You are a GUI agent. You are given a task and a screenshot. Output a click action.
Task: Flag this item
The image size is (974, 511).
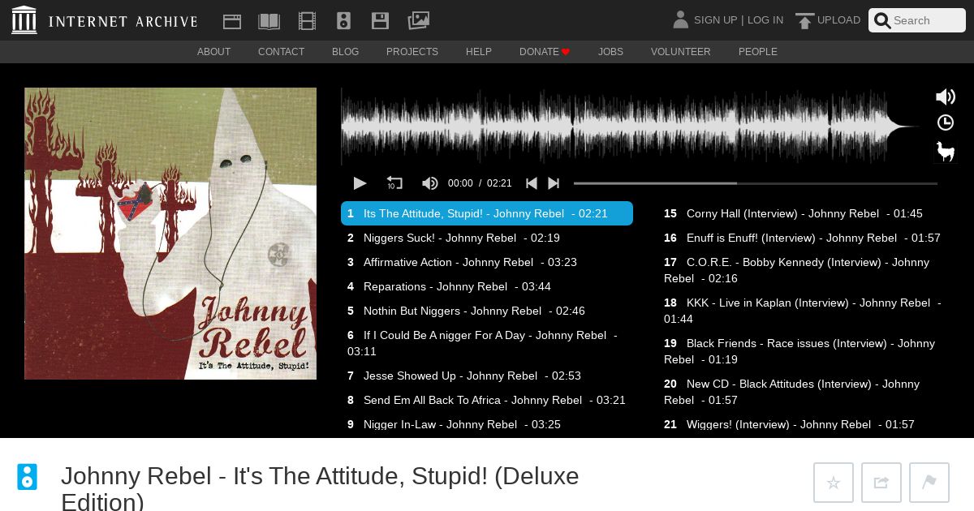click(x=929, y=483)
